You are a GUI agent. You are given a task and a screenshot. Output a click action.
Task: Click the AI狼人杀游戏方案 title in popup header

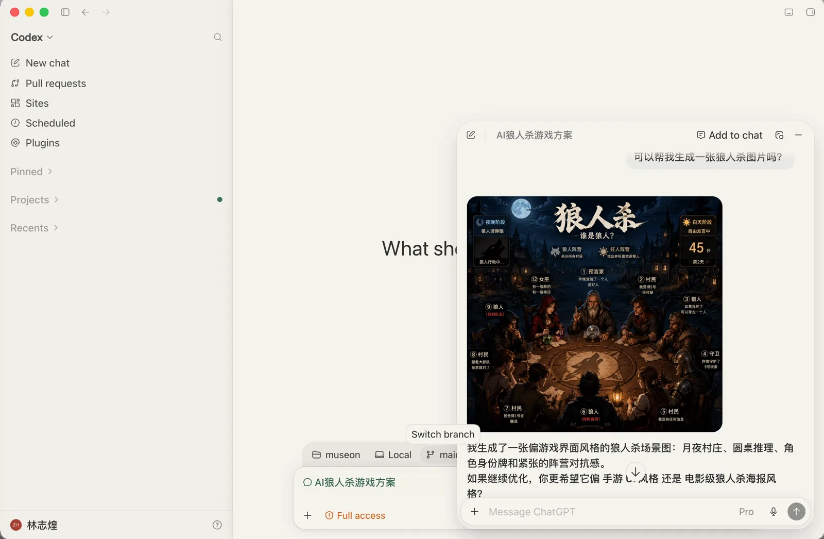(x=534, y=135)
